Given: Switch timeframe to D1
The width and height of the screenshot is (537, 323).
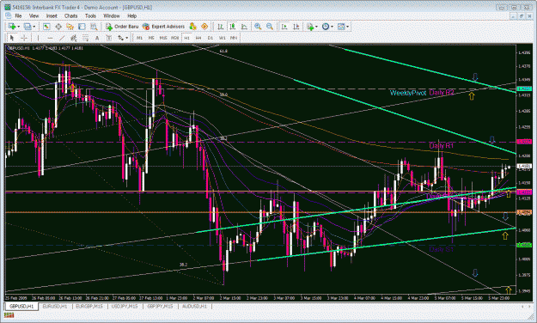Looking at the screenshot, I should 211,38.
